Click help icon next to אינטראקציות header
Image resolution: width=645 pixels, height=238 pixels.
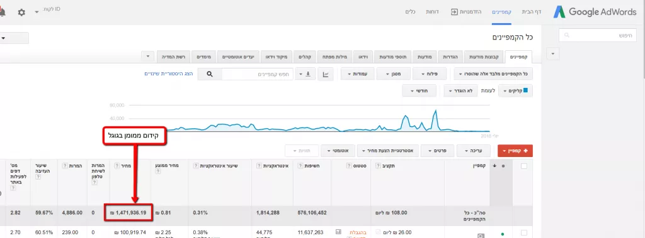(x=259, y=166)
